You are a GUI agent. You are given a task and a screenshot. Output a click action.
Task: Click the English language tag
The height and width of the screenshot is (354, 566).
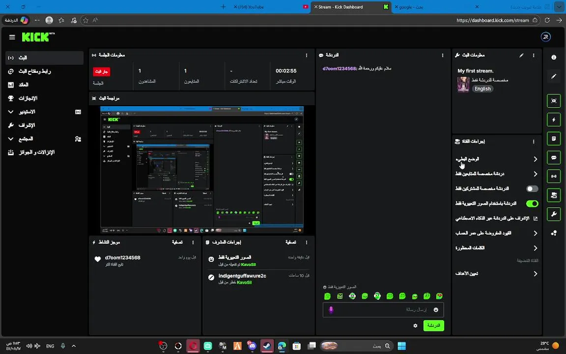point(482,89)
